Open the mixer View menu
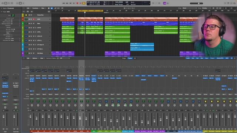The height and width of the screenshot is (133, 237). 41,58
